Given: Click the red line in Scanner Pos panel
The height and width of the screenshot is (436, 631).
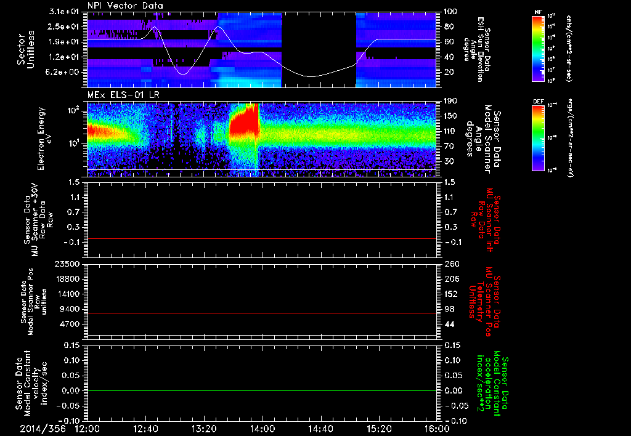Looking at the screenshot, I should coord(261,313).
